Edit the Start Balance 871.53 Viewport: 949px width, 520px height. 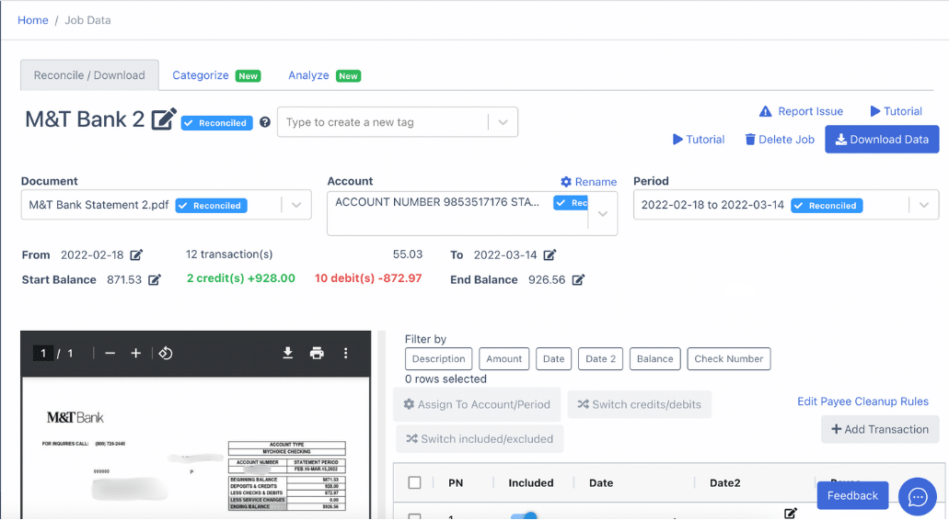click(155, 279)
